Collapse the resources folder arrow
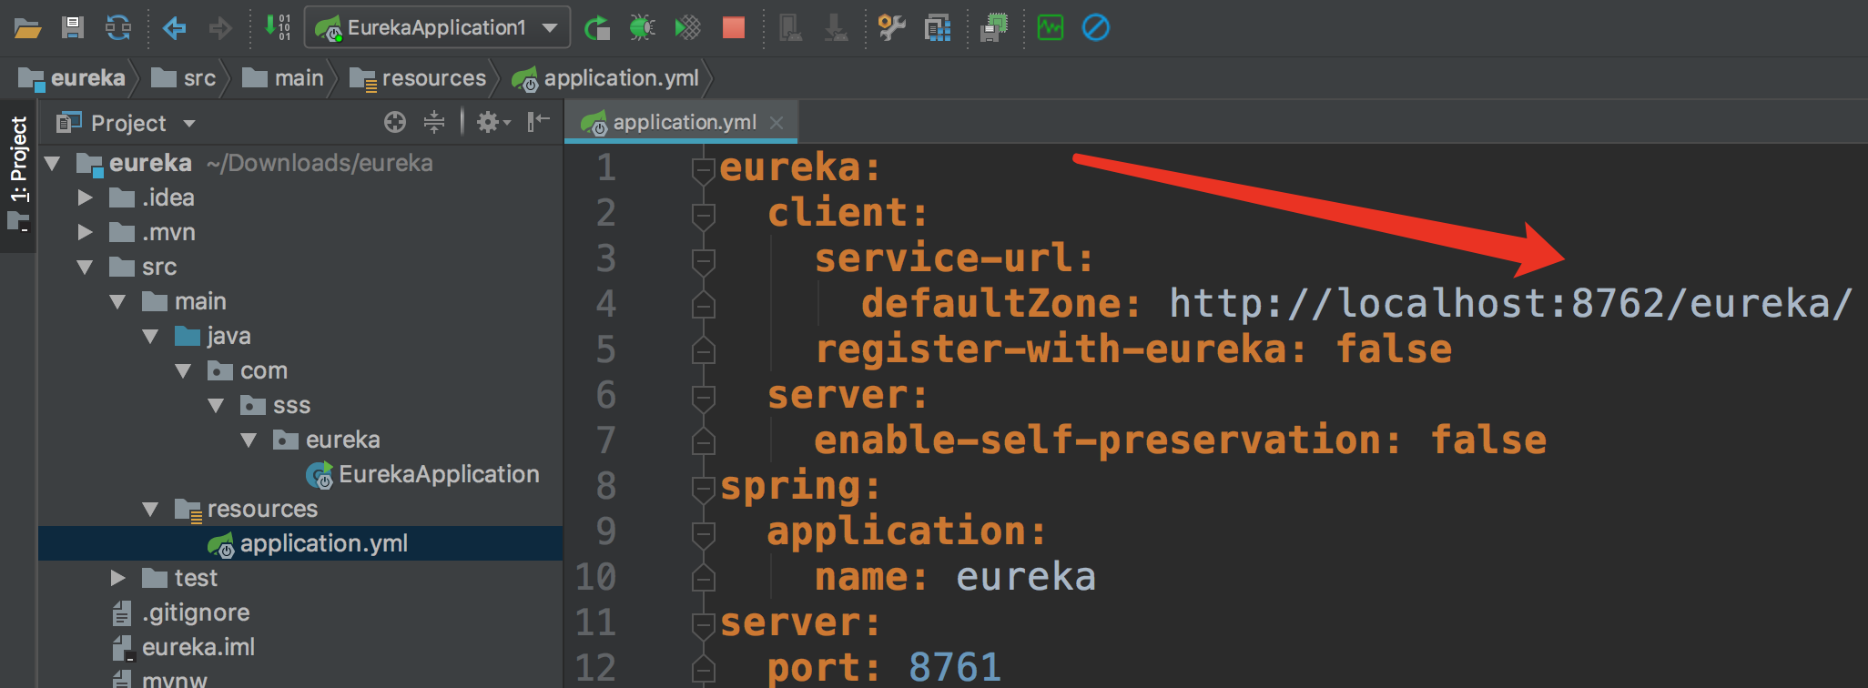Screen dimensions: 1868x688 pos(151,510)
